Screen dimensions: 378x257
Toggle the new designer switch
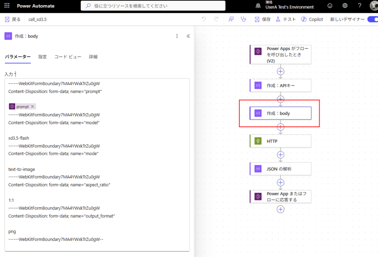(372, 20)
